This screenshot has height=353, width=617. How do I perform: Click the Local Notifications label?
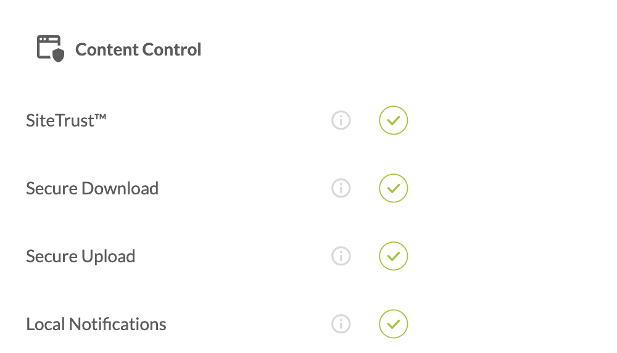(96, 324)
